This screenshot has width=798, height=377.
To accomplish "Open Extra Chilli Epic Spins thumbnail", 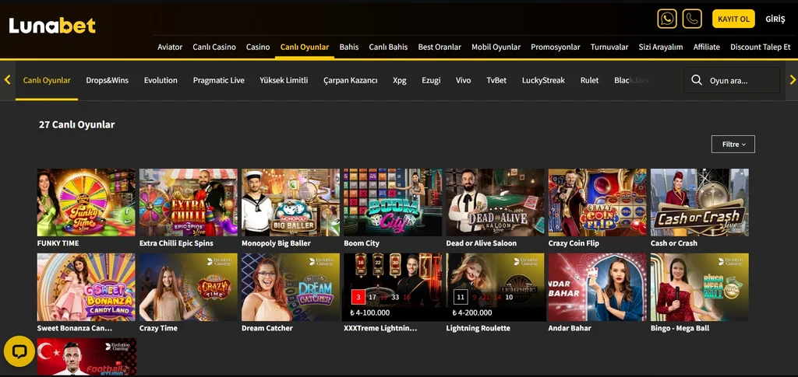I will [189, 202].
